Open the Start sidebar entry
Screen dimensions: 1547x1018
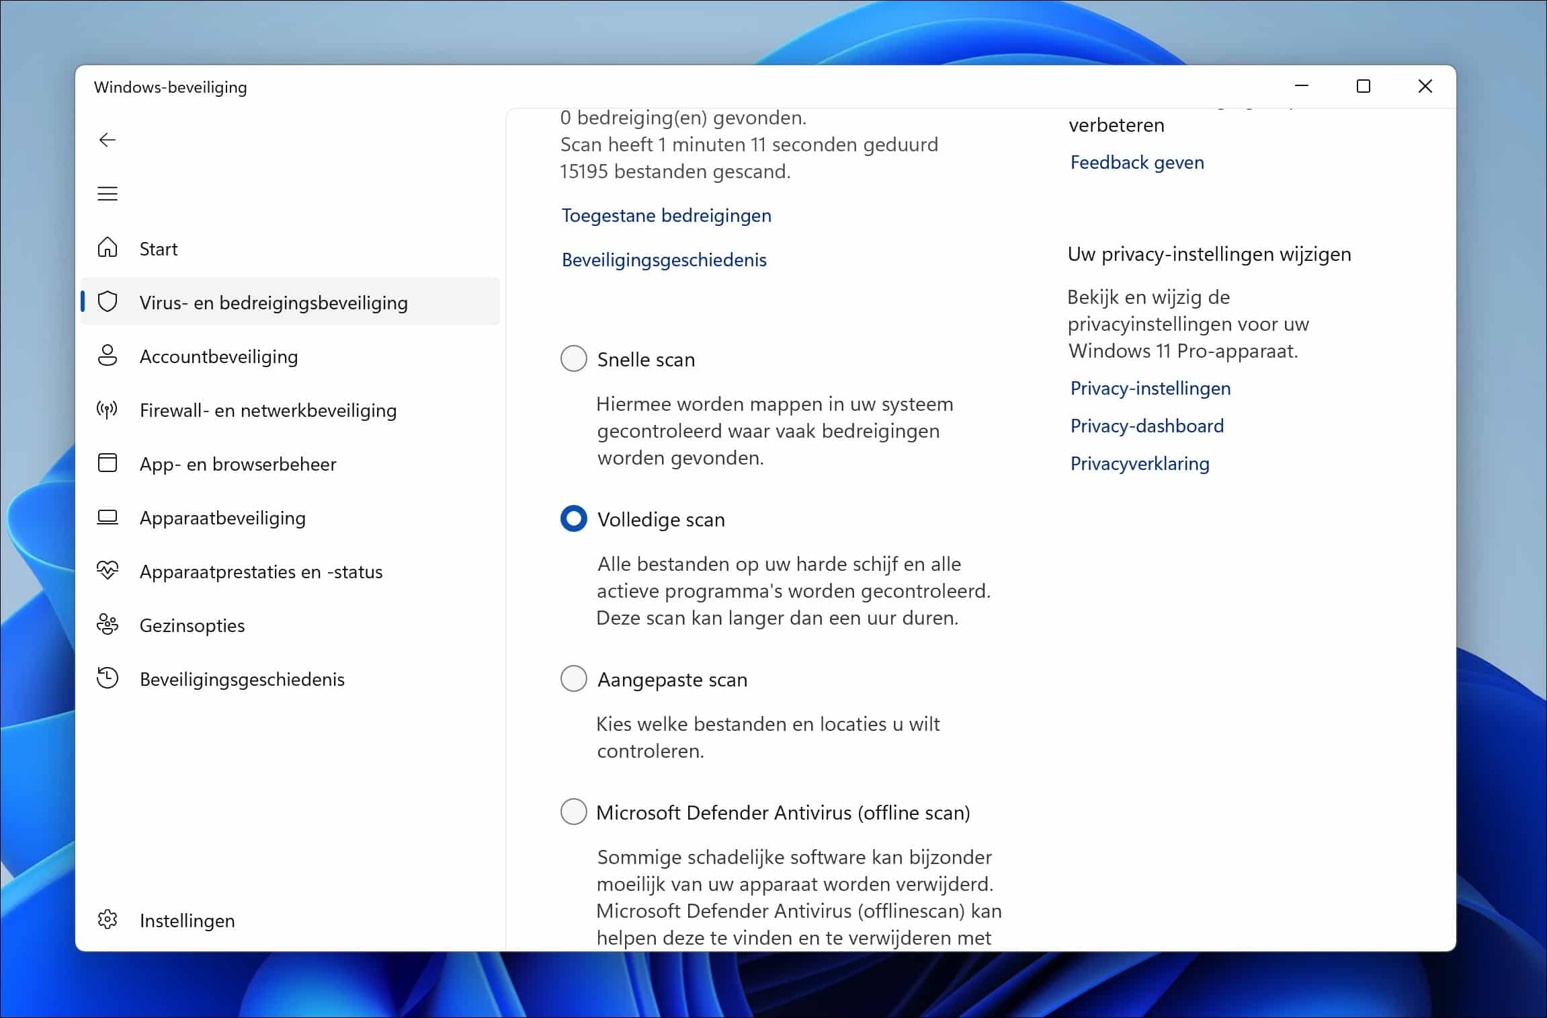pyautogui.click(x=158, y=248)
